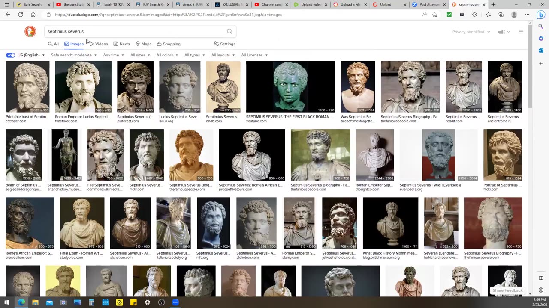Click in the septimius severus search field

[135, 31]
